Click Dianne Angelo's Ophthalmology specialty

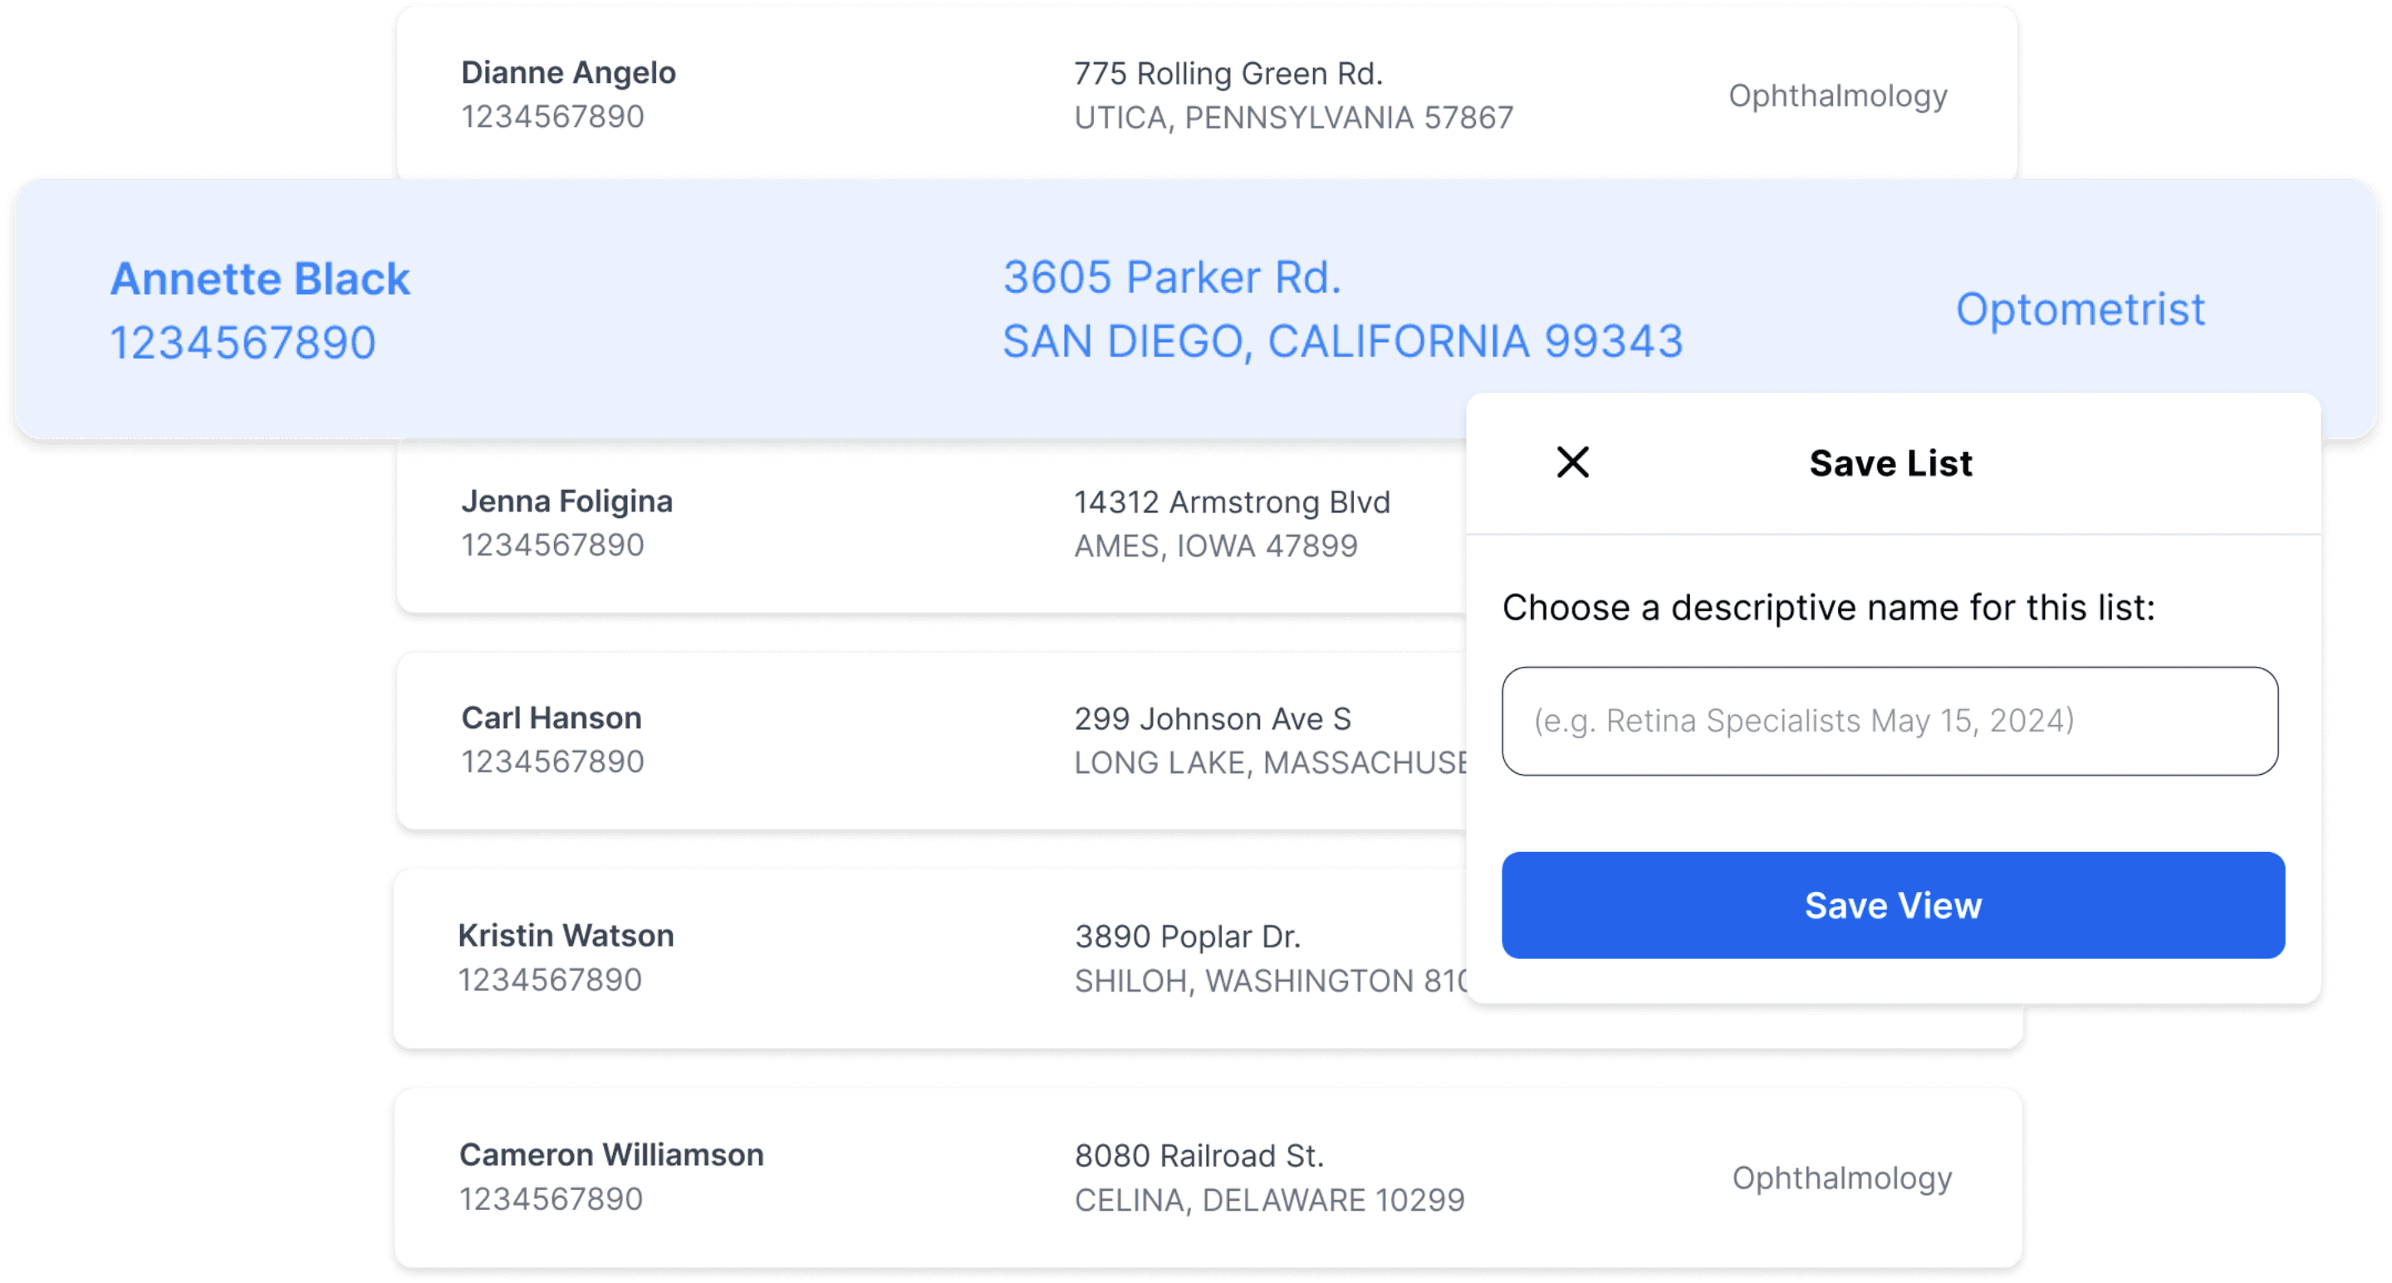click(x=1836, y=95)
